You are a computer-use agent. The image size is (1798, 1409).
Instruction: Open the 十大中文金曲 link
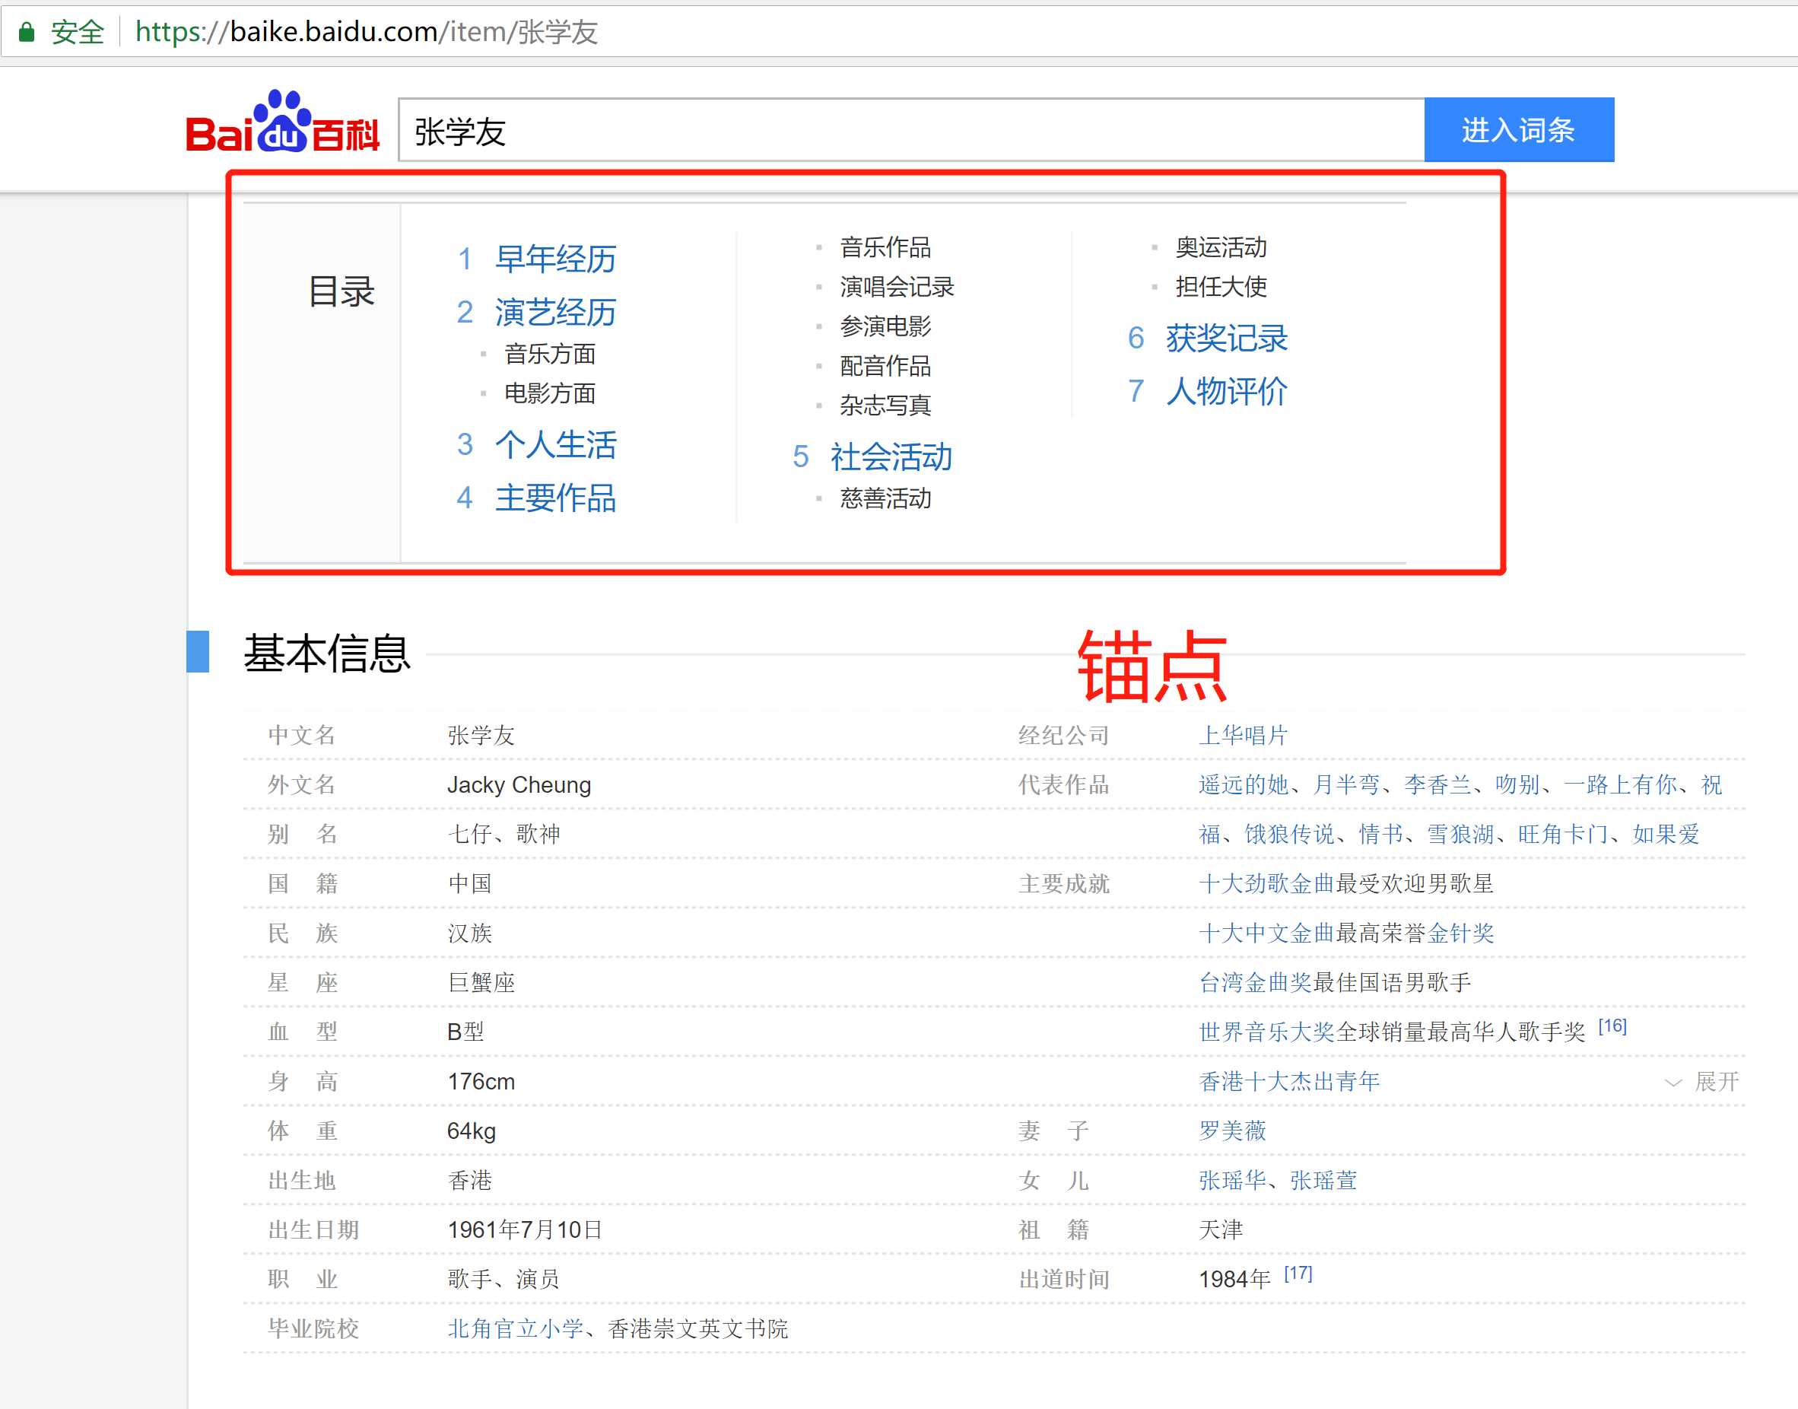[1266, 933]
